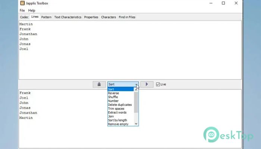The width and height of the screenshot is (261, 149).
Task: Click 'Jonathan' in the output result pane
Action: pos(28,113)
